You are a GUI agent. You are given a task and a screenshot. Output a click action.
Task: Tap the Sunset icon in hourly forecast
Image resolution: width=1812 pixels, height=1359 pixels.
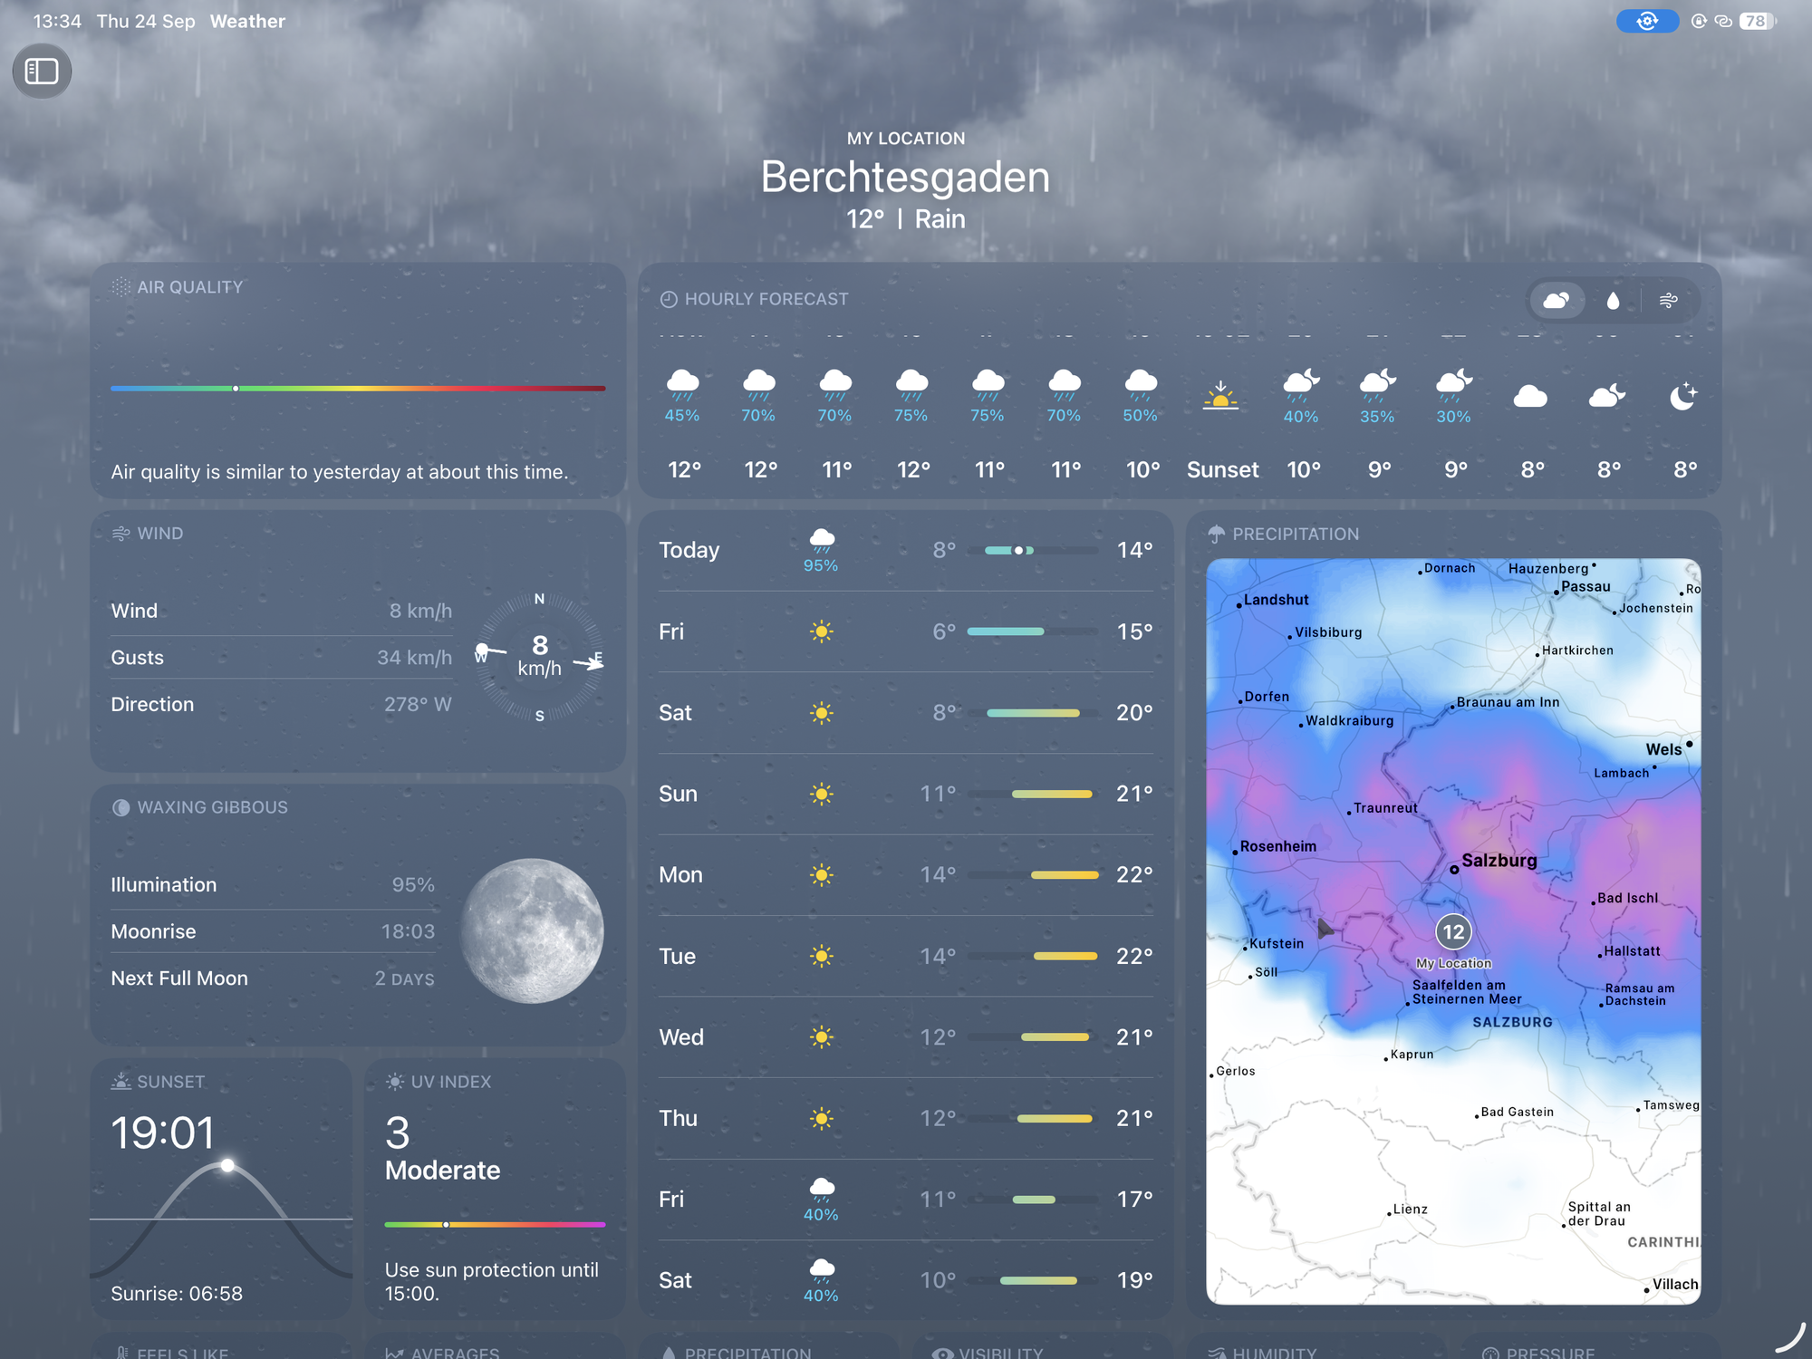click(x=1220, y=396)
